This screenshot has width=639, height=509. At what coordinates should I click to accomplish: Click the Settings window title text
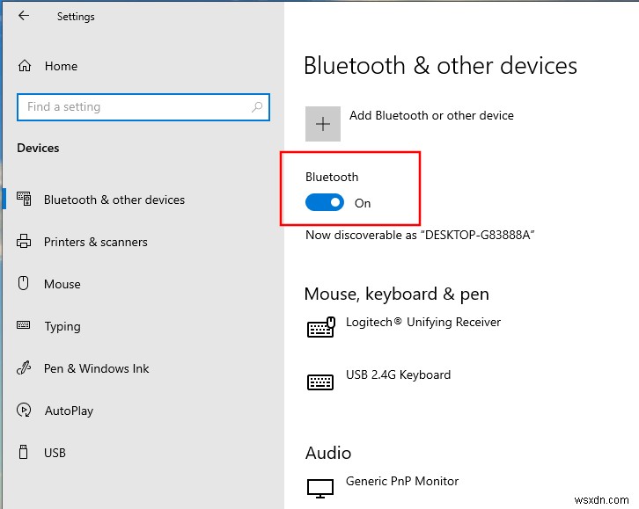coord(76,17)
